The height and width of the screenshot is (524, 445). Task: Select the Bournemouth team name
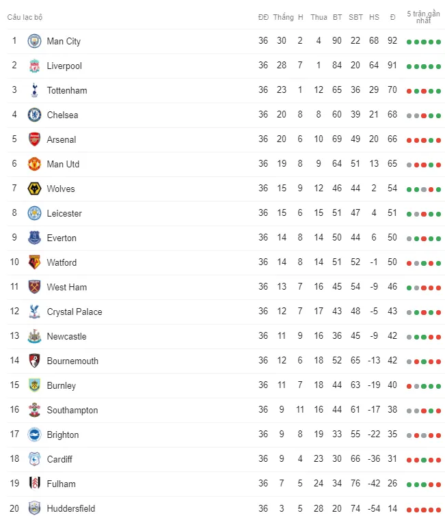[72, 361]
